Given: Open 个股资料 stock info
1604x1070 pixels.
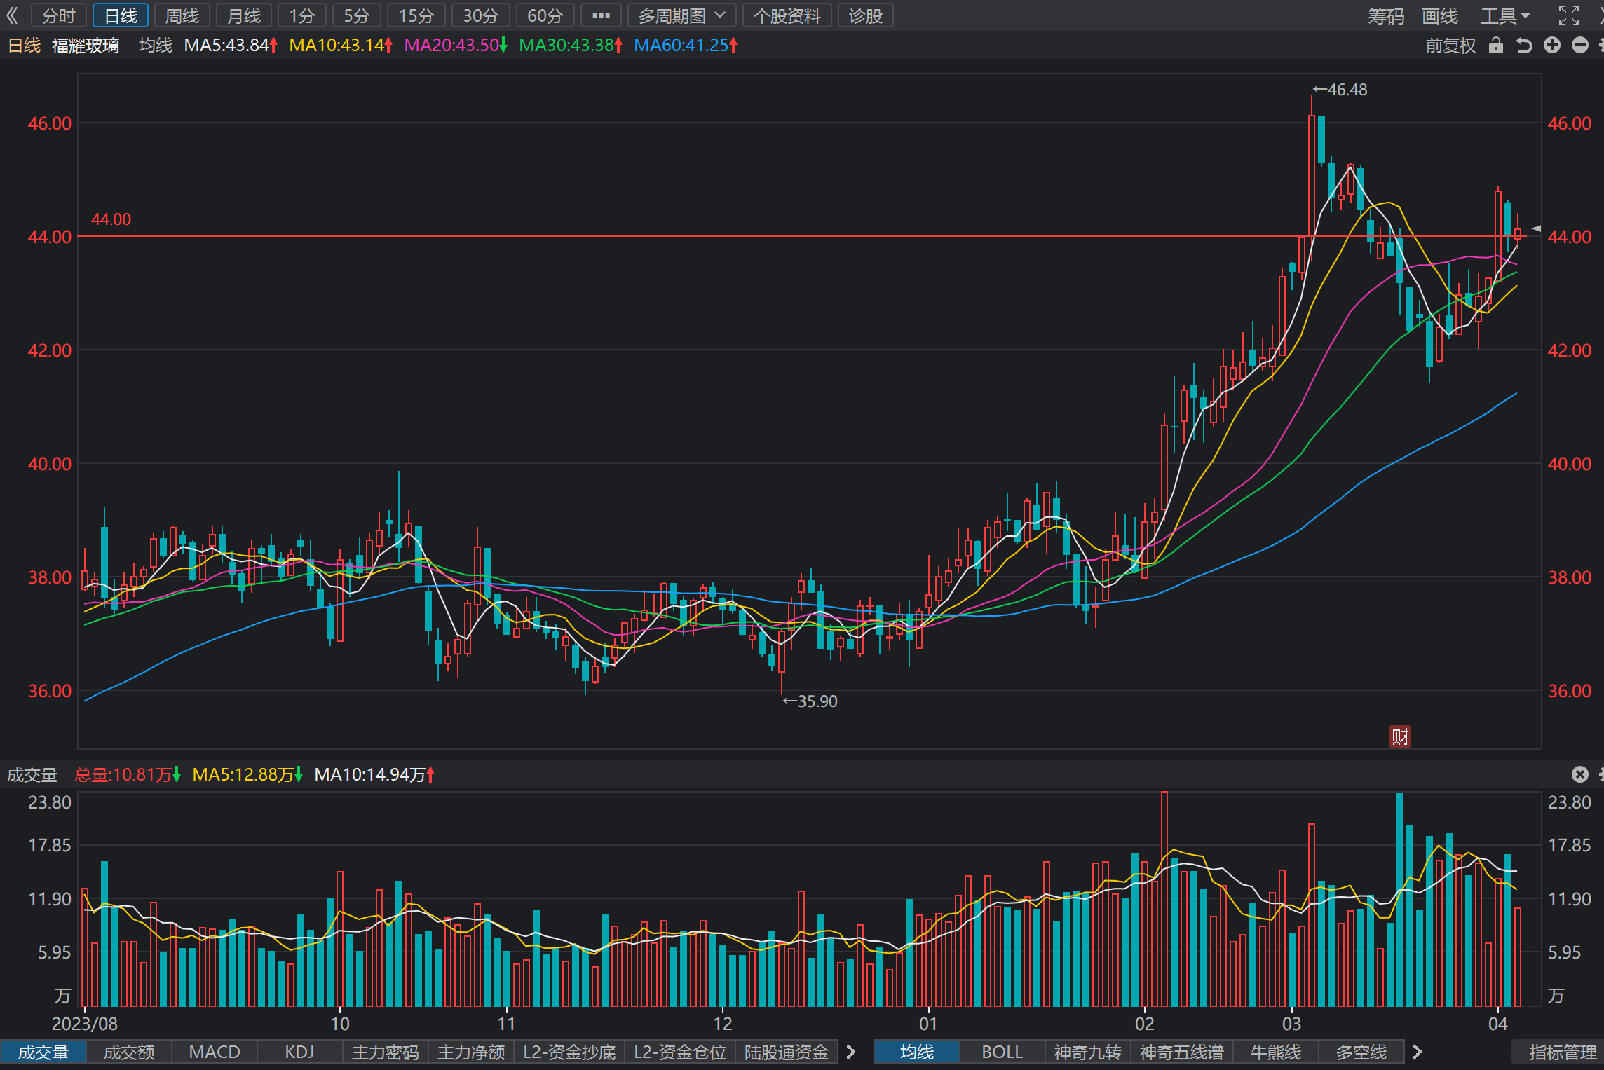Looking at the screenshot, I should pyautogui.click(x=787, y=15).
